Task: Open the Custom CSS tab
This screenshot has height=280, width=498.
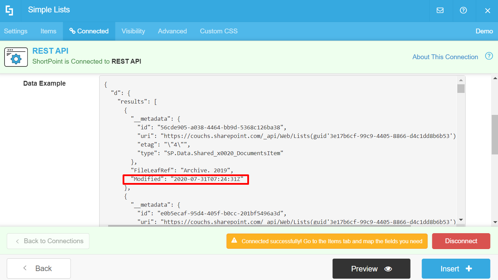Action: pos(218,31)
